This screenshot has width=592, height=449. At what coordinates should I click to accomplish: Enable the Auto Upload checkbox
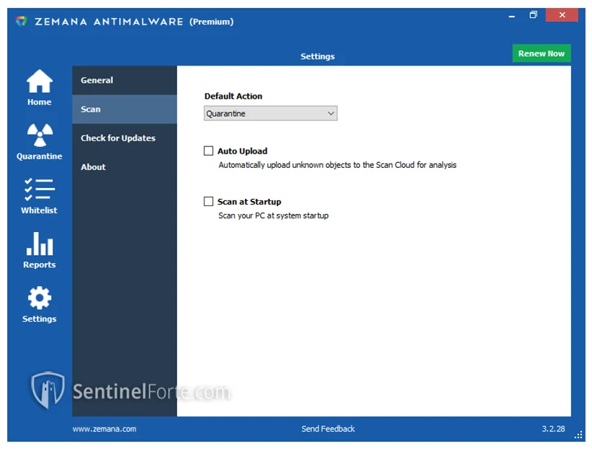click(x=208, y=151)
